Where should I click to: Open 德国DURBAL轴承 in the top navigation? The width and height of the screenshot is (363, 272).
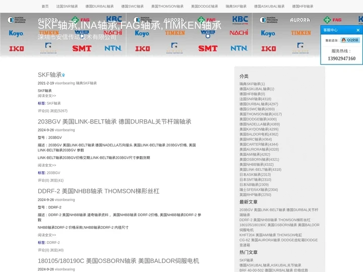[x=99, y=6]
